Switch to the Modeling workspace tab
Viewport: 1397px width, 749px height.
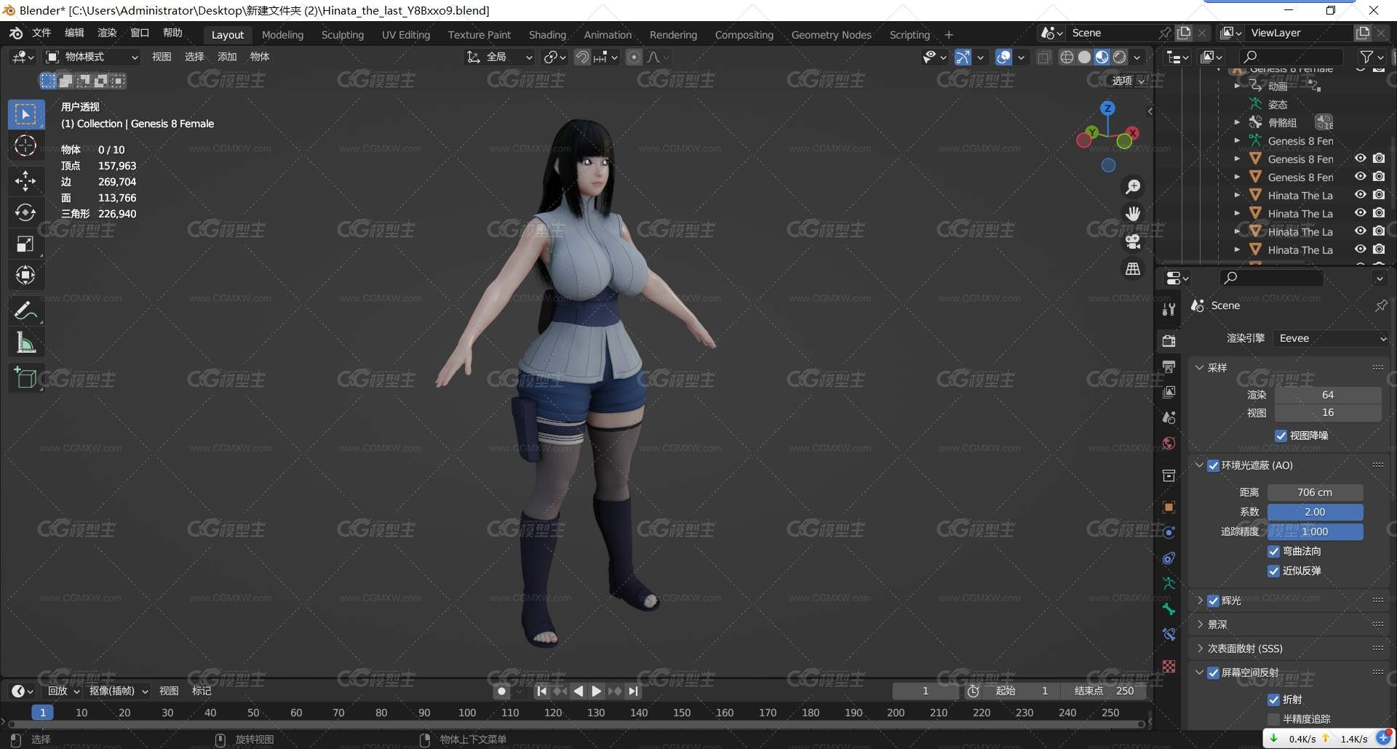coord(282,35)
